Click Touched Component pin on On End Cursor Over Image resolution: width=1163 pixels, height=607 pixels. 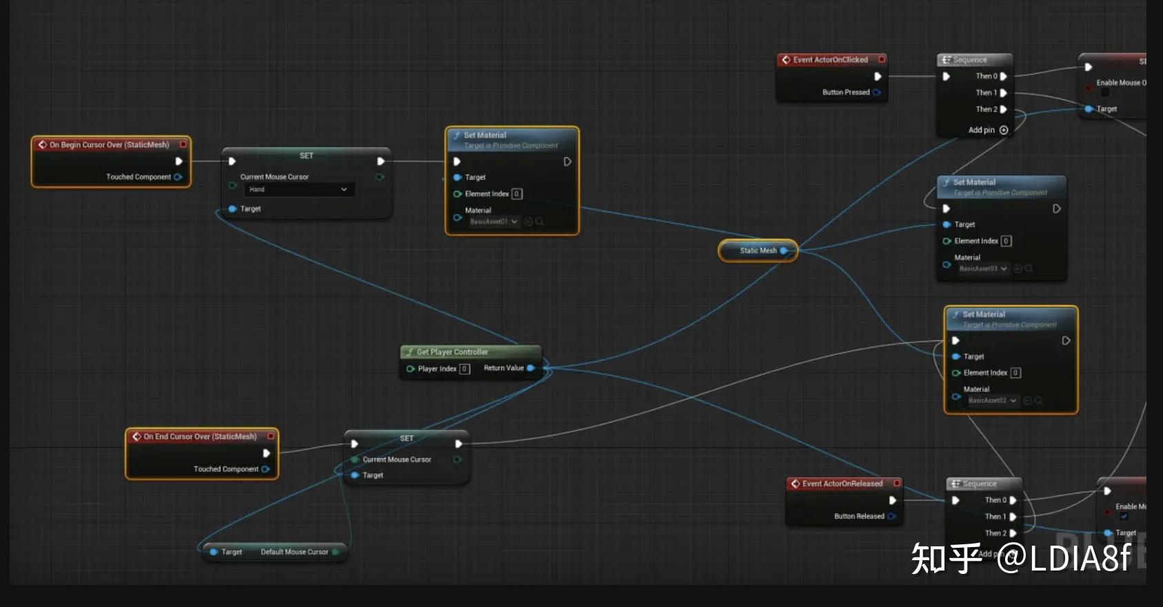(265, 469)
